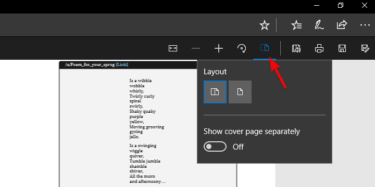
Task: Print the PDF document
Action: pos(319,48)
